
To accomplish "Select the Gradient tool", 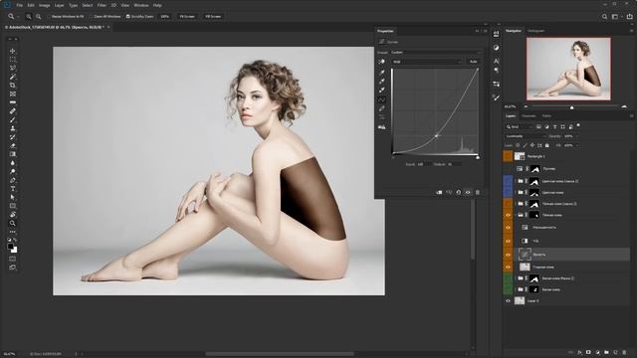I will tap(13, 154).
